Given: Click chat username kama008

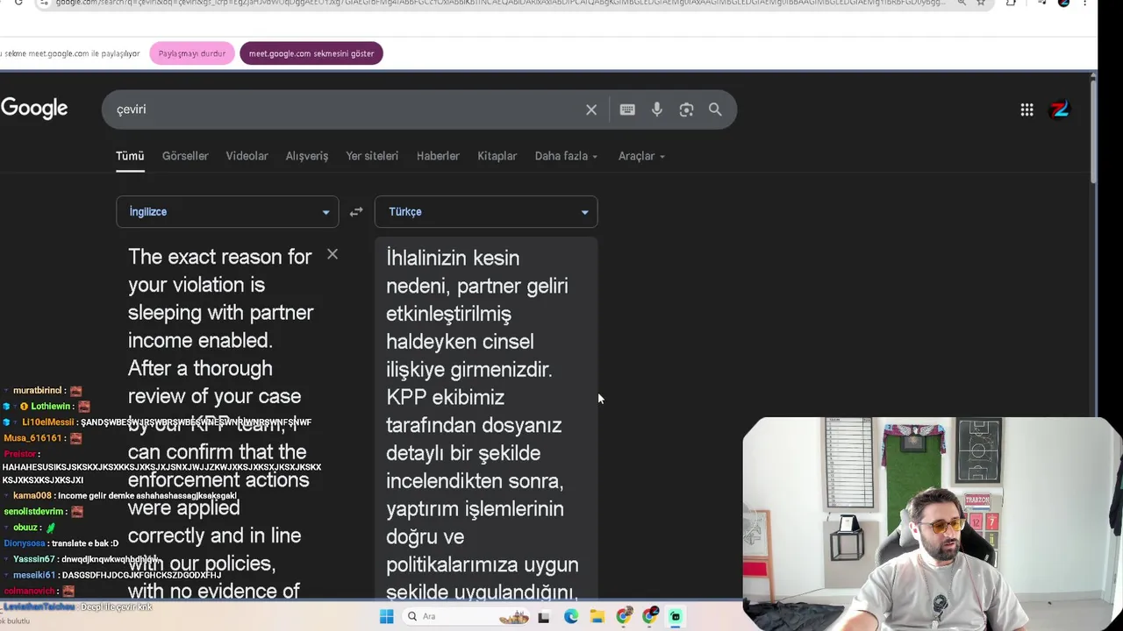Looking at the screenshot, I should (32, 496).
